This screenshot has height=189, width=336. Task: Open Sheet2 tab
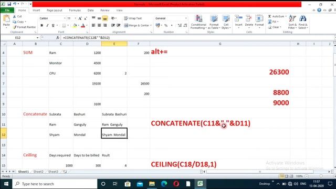(38, 172)
